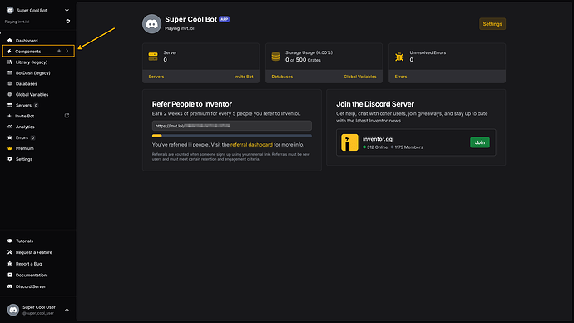Viewport: 574px width, 323px height.
Task: Expand the Super Cool Bot selector dropdown
Action: 67,10
